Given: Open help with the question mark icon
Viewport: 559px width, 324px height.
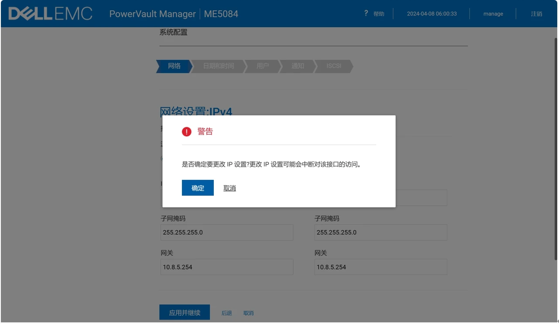Looking at the screenshot, I should click(x=366, y=13).
